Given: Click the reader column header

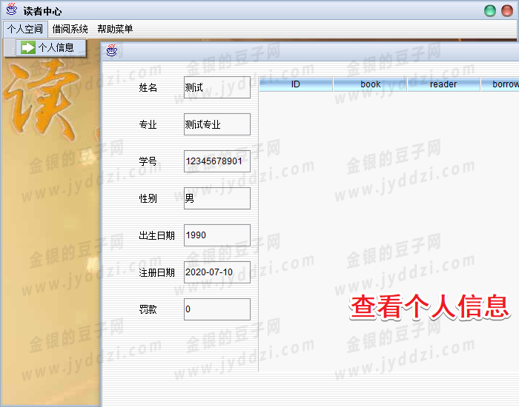Looking at the screenshot, I should pos(443,84).
